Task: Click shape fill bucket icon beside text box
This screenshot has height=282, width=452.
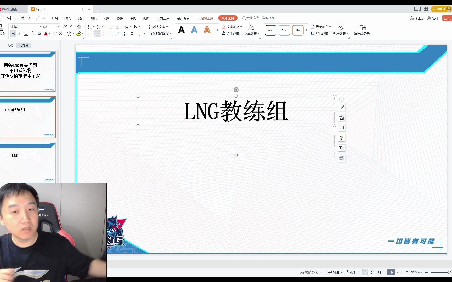Action: 342,118
